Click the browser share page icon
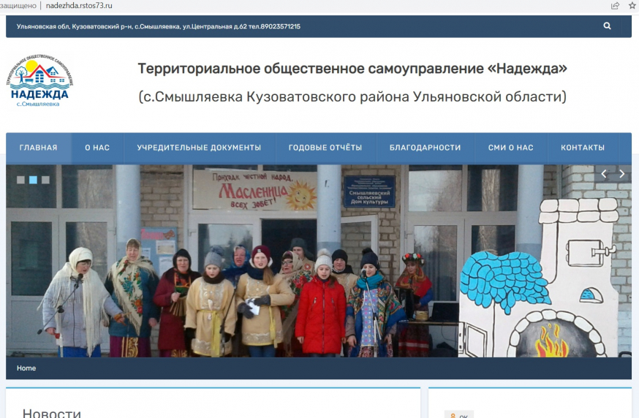639x418 pixels. [615, 5]
